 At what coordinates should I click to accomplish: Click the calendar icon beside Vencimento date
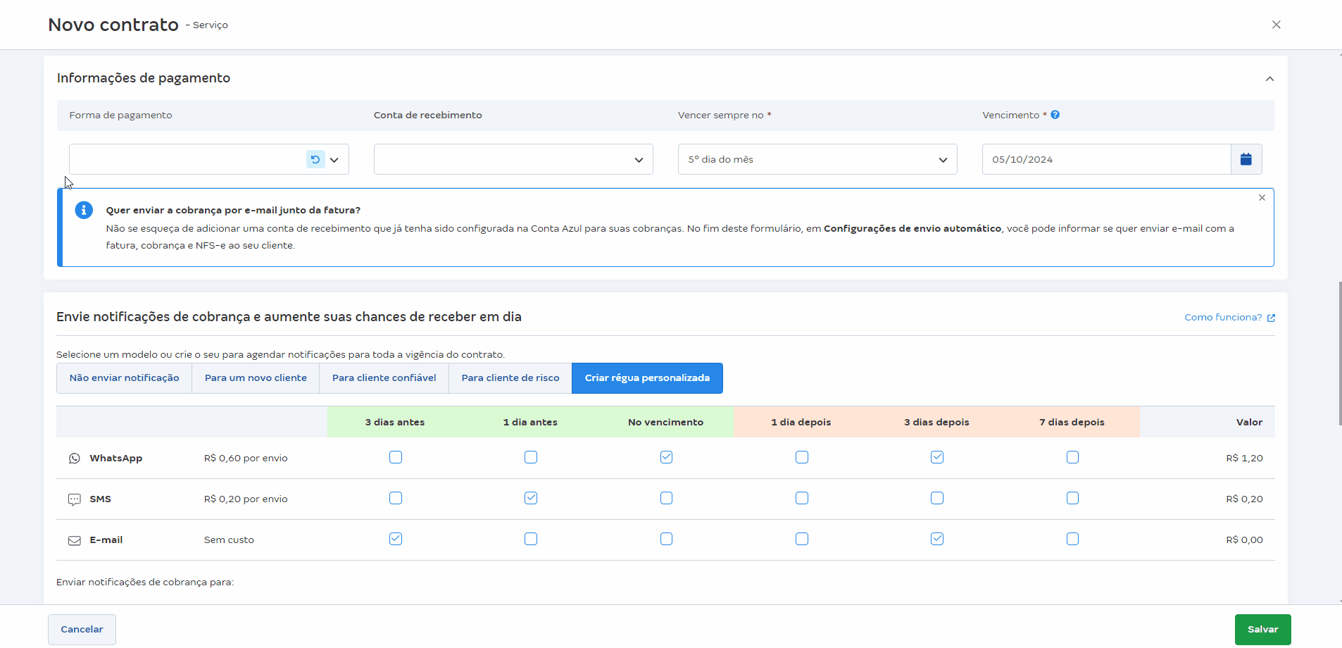click(x=1246, y=159)
